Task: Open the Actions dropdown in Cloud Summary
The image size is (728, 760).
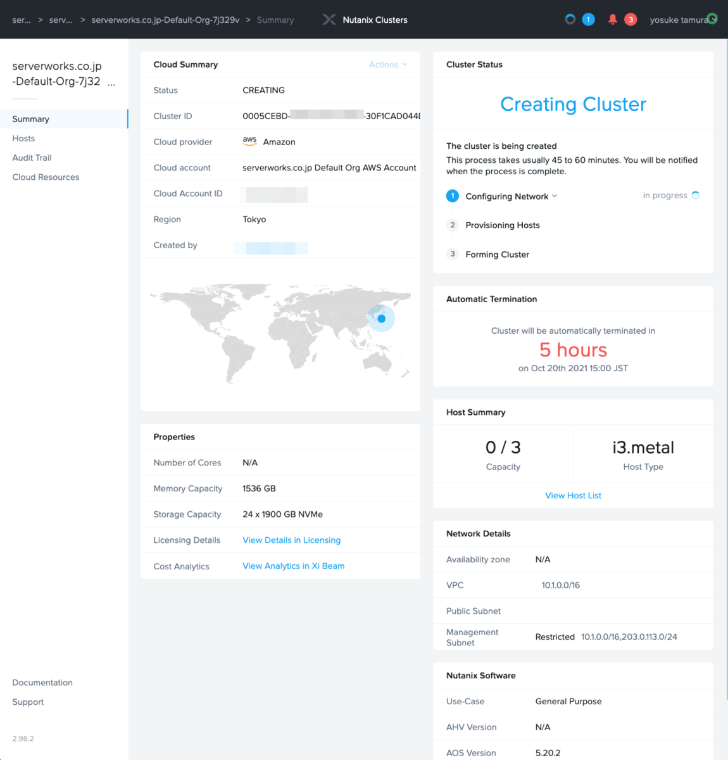Action: (388, 65)
